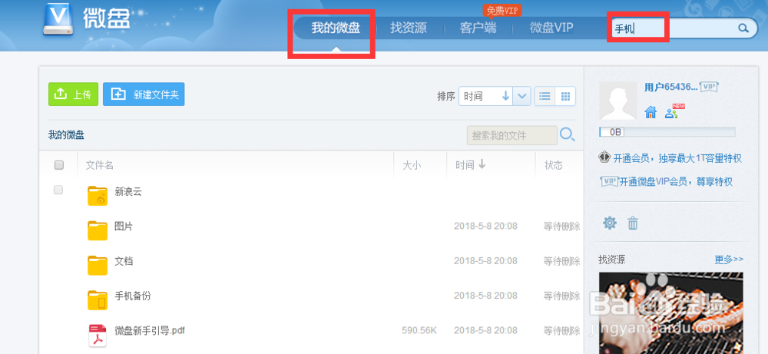Select the 时间 sort field
Image resolution: width=768 pixels, height=354 pixels.
click(x=486, y=96)
